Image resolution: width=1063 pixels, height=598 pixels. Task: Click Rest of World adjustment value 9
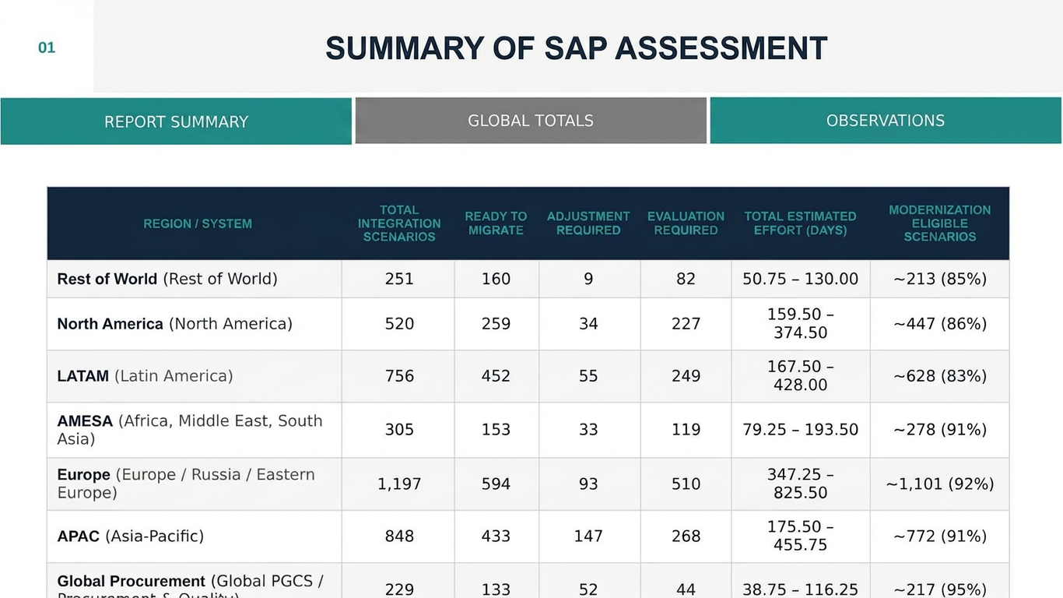tap(588, 279)
